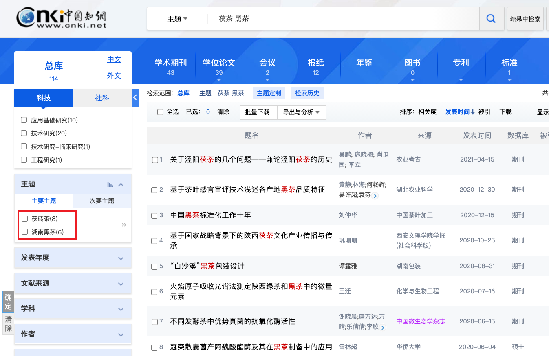
Task: Sort results by 发表时间
Action: (460, 112)
